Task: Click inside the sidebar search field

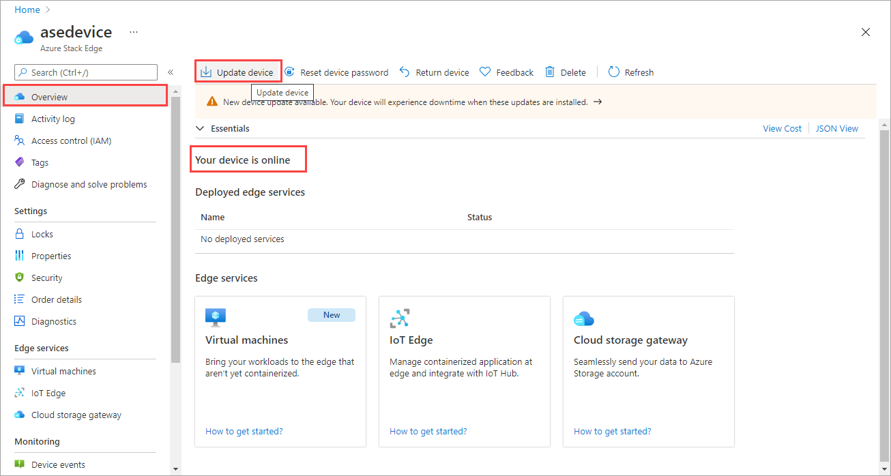Action: (85, 72)
